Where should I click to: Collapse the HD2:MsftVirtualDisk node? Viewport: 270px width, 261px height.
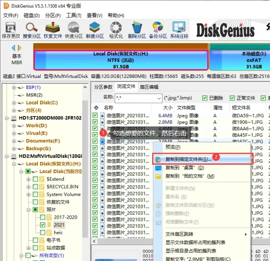tap(7, 157)
